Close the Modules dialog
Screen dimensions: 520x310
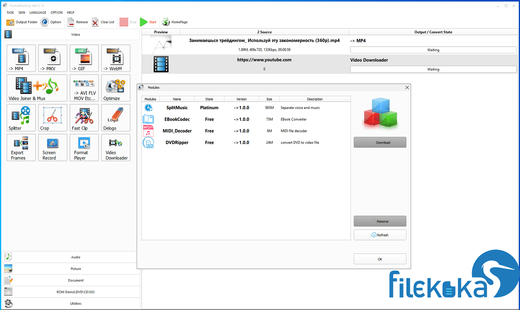tap(407, 87)
